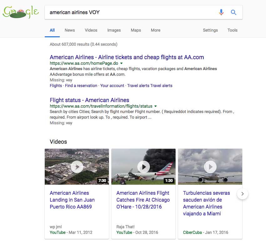Click the About 607,000 results text
Screen dimensions: 266x247
[x=84, y=44]
